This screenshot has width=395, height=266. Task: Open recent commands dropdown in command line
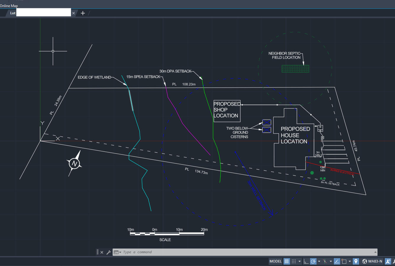[x=117, y=252]
